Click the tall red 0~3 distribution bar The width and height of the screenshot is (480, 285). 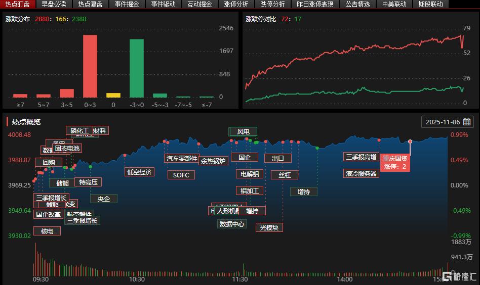click(x=90, y=66)
